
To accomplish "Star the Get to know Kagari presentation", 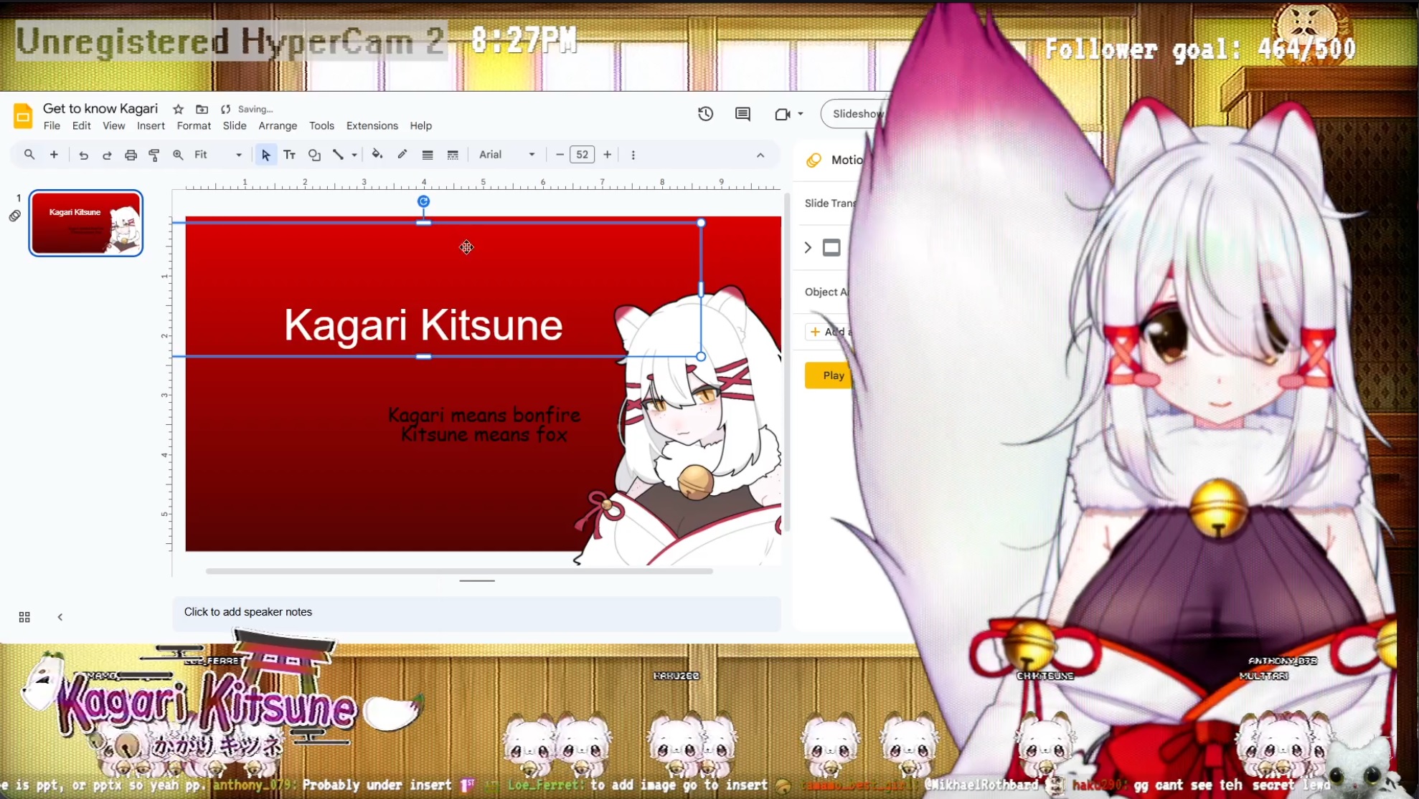I will [178, 109].
